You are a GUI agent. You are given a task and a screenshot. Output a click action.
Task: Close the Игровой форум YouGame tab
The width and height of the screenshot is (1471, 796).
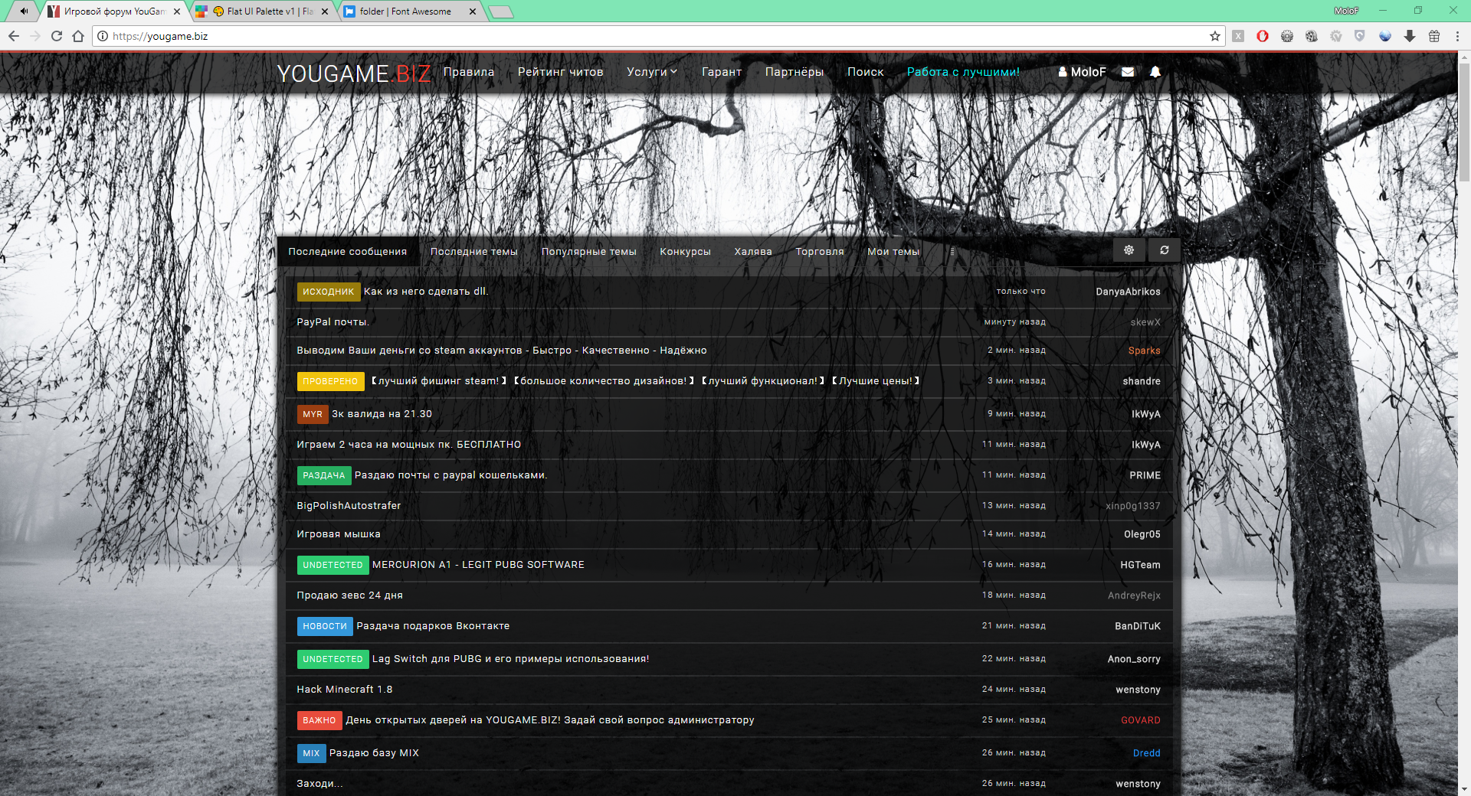[177, 11]
